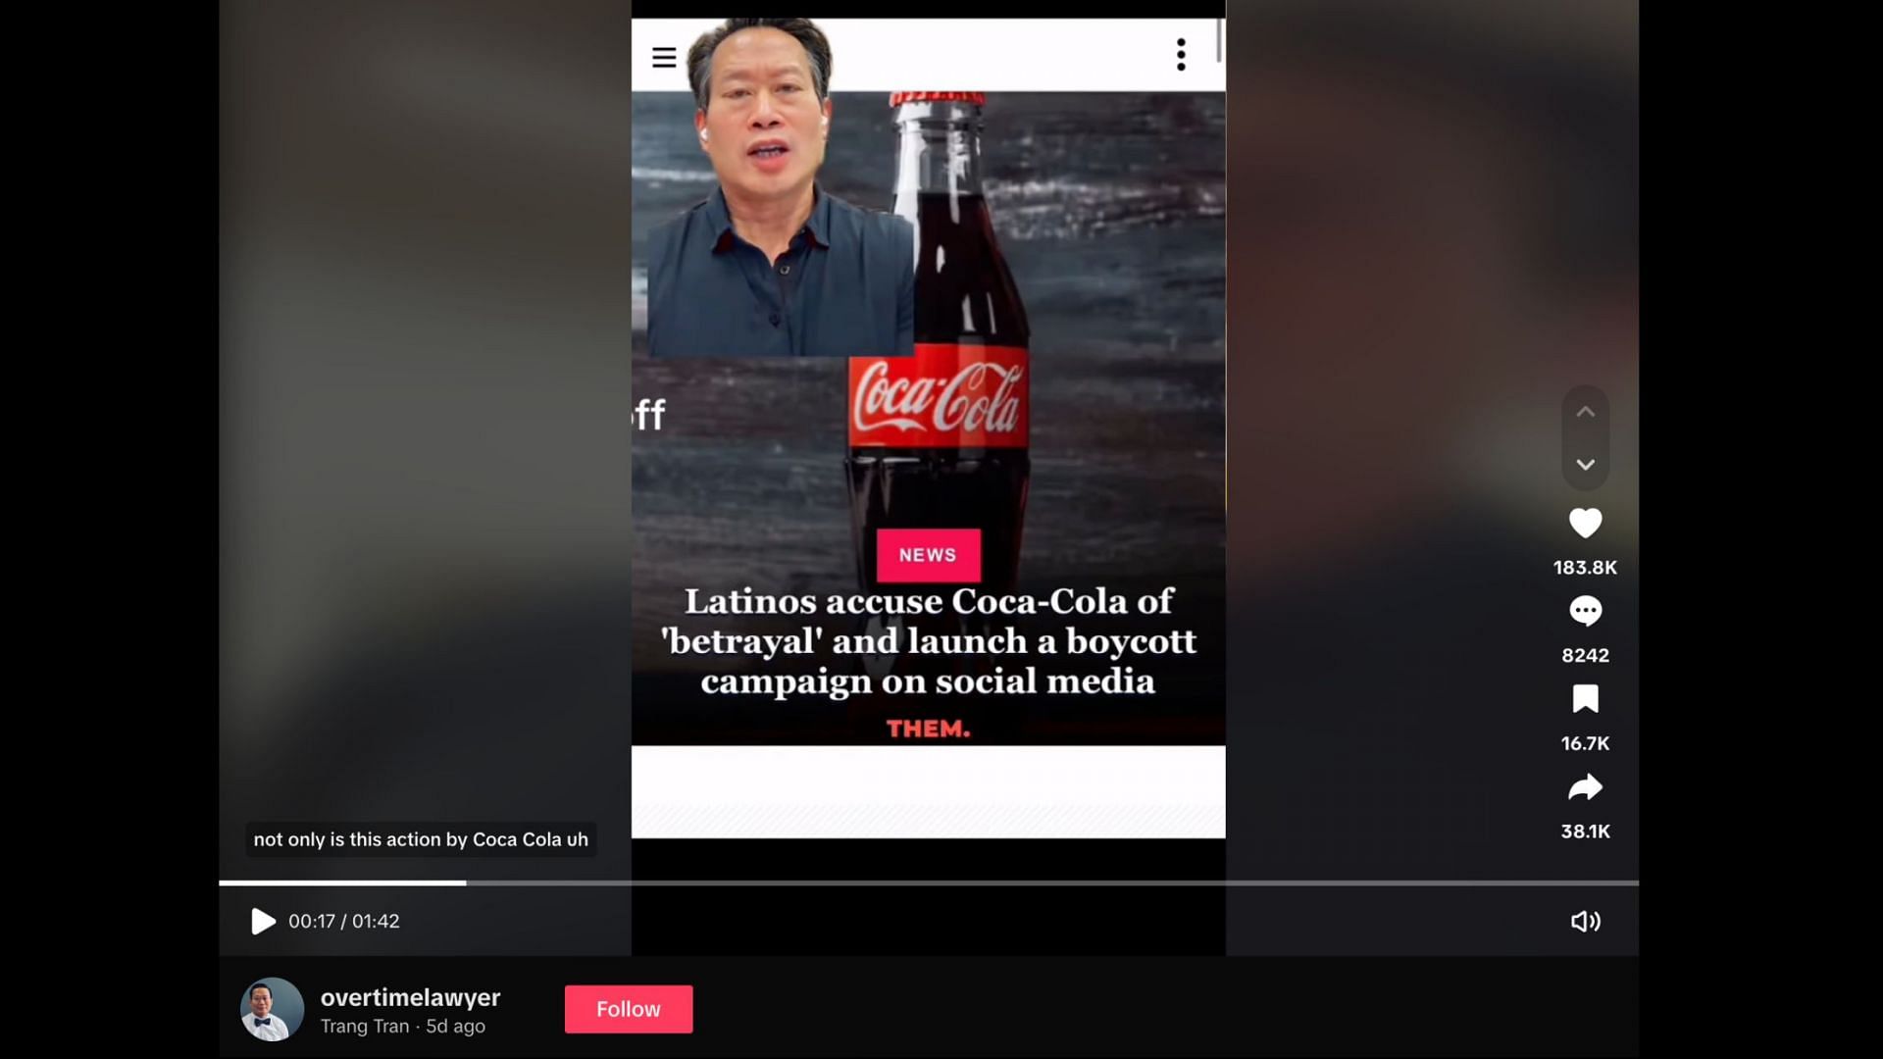
Task: Tap the scroll up arrow icon
Action: tap(1584, 411)
